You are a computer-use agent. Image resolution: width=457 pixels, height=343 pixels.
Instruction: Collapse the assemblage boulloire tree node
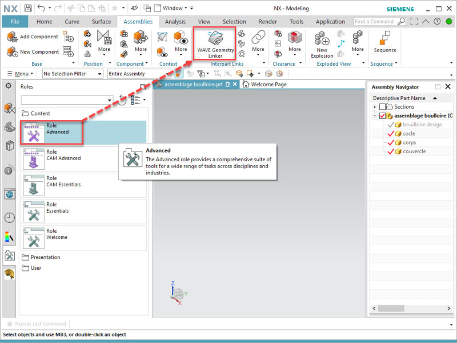tap(375, 116)
